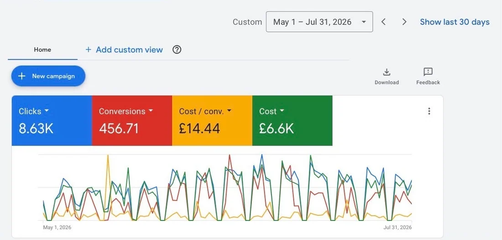Open the Cost metric dropdown
The height and width of the screenshot is (240, 502).
click(x=272, y=111)
